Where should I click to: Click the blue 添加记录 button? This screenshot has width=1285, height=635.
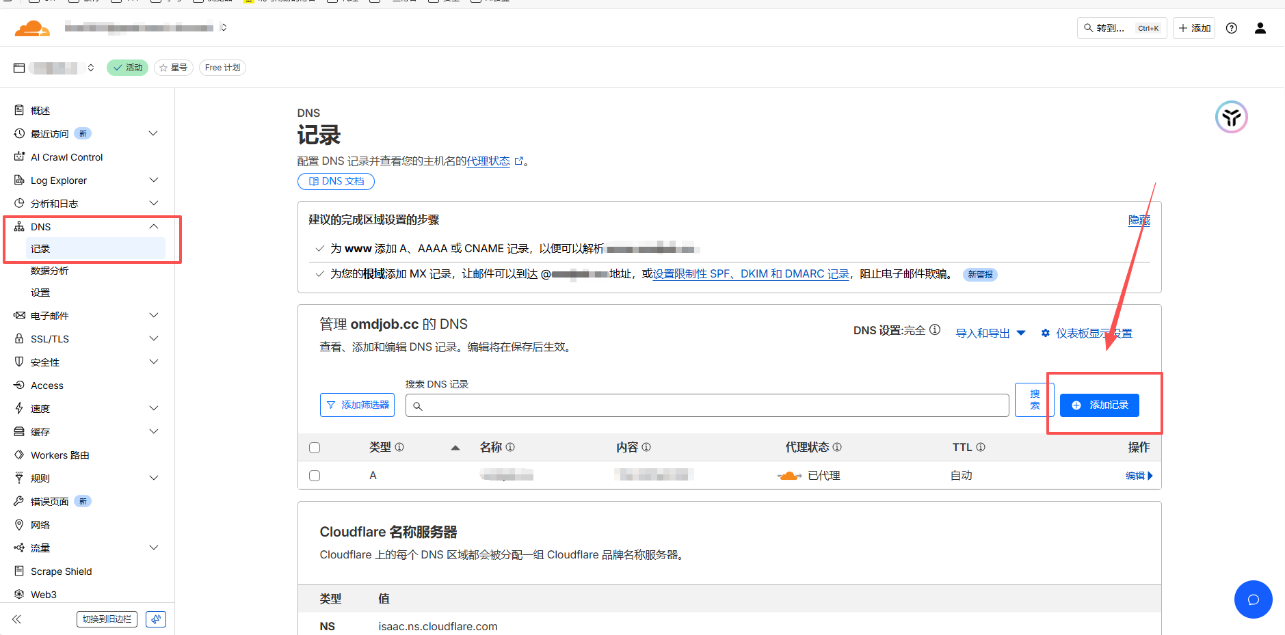1100,405
